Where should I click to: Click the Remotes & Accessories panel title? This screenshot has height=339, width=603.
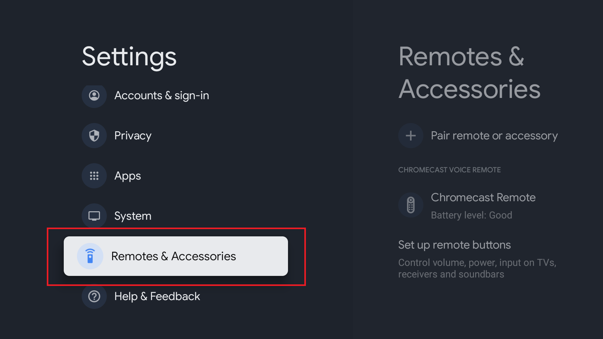pyautogui.click(x=469, y=73)
